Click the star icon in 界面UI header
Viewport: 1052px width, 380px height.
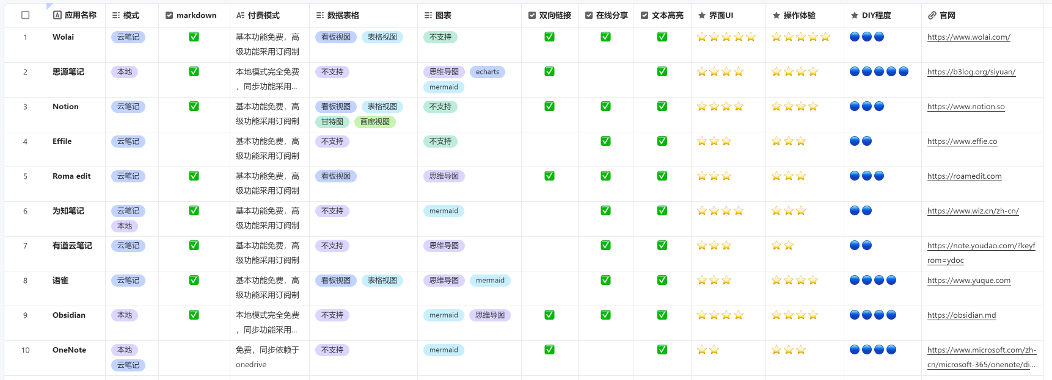(x=702, y=15)
